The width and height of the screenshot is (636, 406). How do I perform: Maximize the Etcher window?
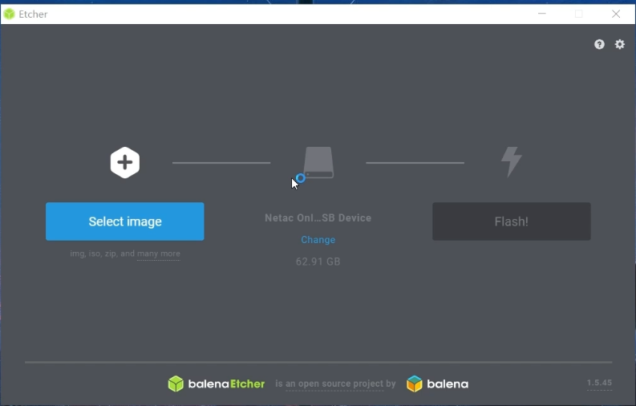pos(579,14)
